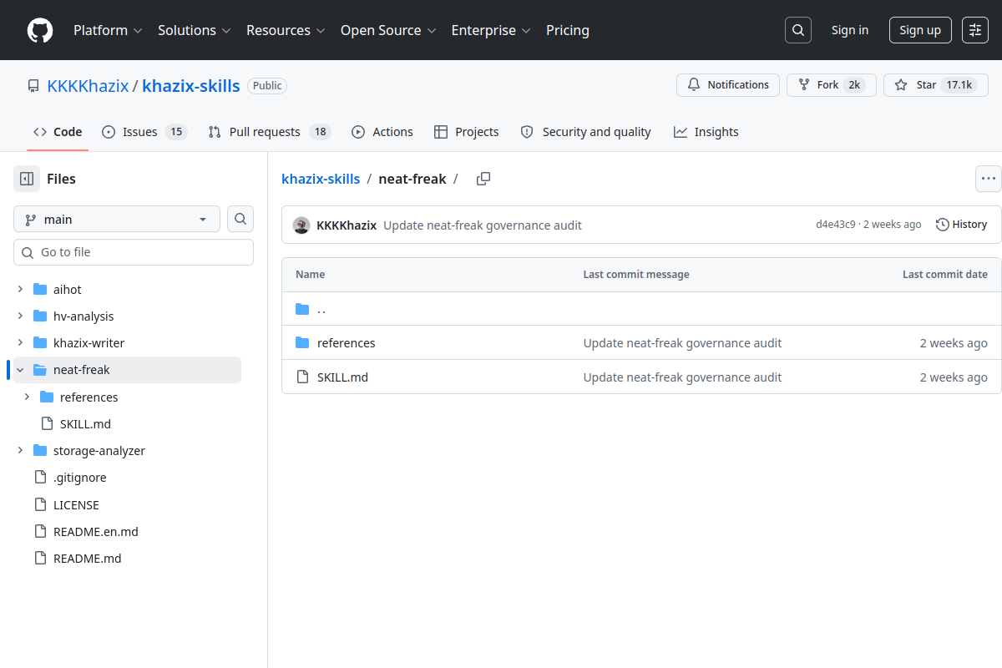Viewport: 1002px width, 668px height.
Task: Collapse the neat-freak folder chevron
Action: tap(20, 370)
